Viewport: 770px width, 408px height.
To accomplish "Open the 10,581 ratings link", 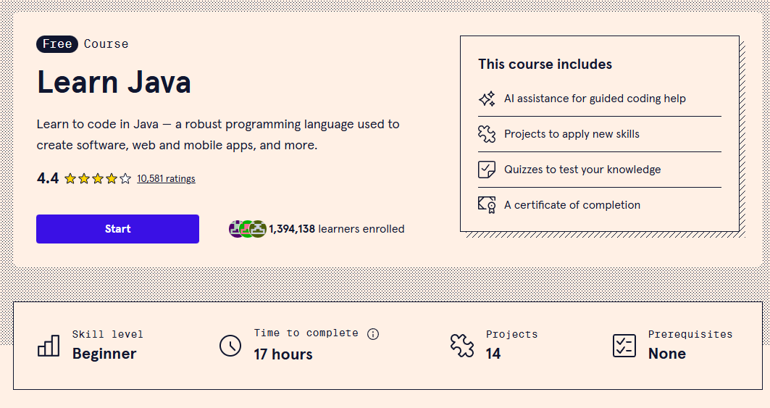I will pyautogui.click(x=166, y=178).
